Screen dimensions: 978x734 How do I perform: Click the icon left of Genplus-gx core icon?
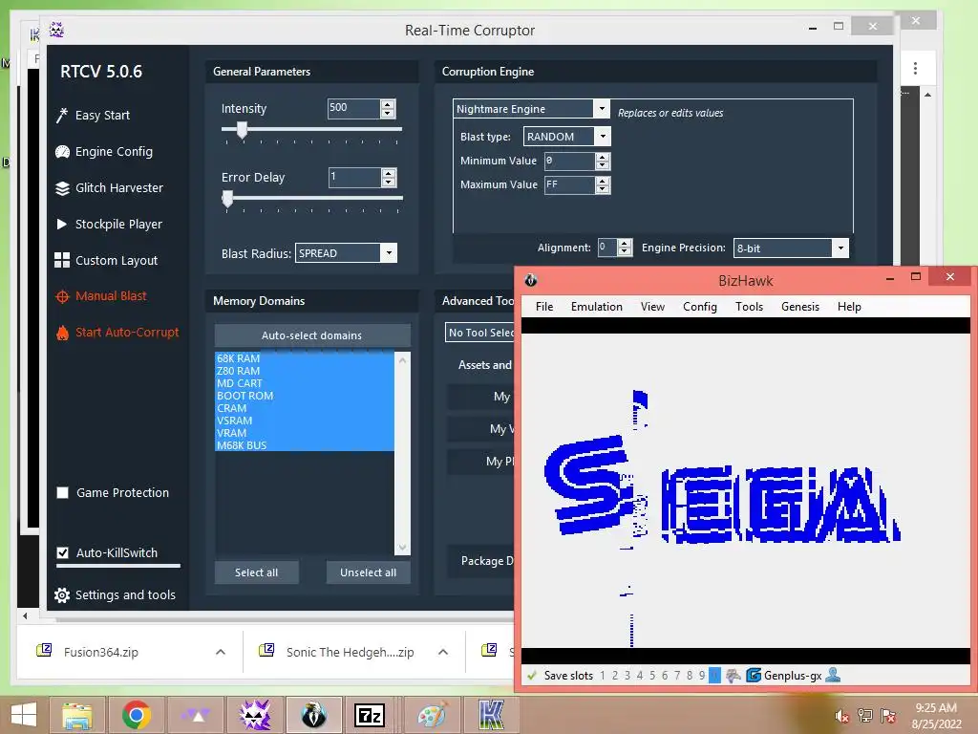click(733, 676)
